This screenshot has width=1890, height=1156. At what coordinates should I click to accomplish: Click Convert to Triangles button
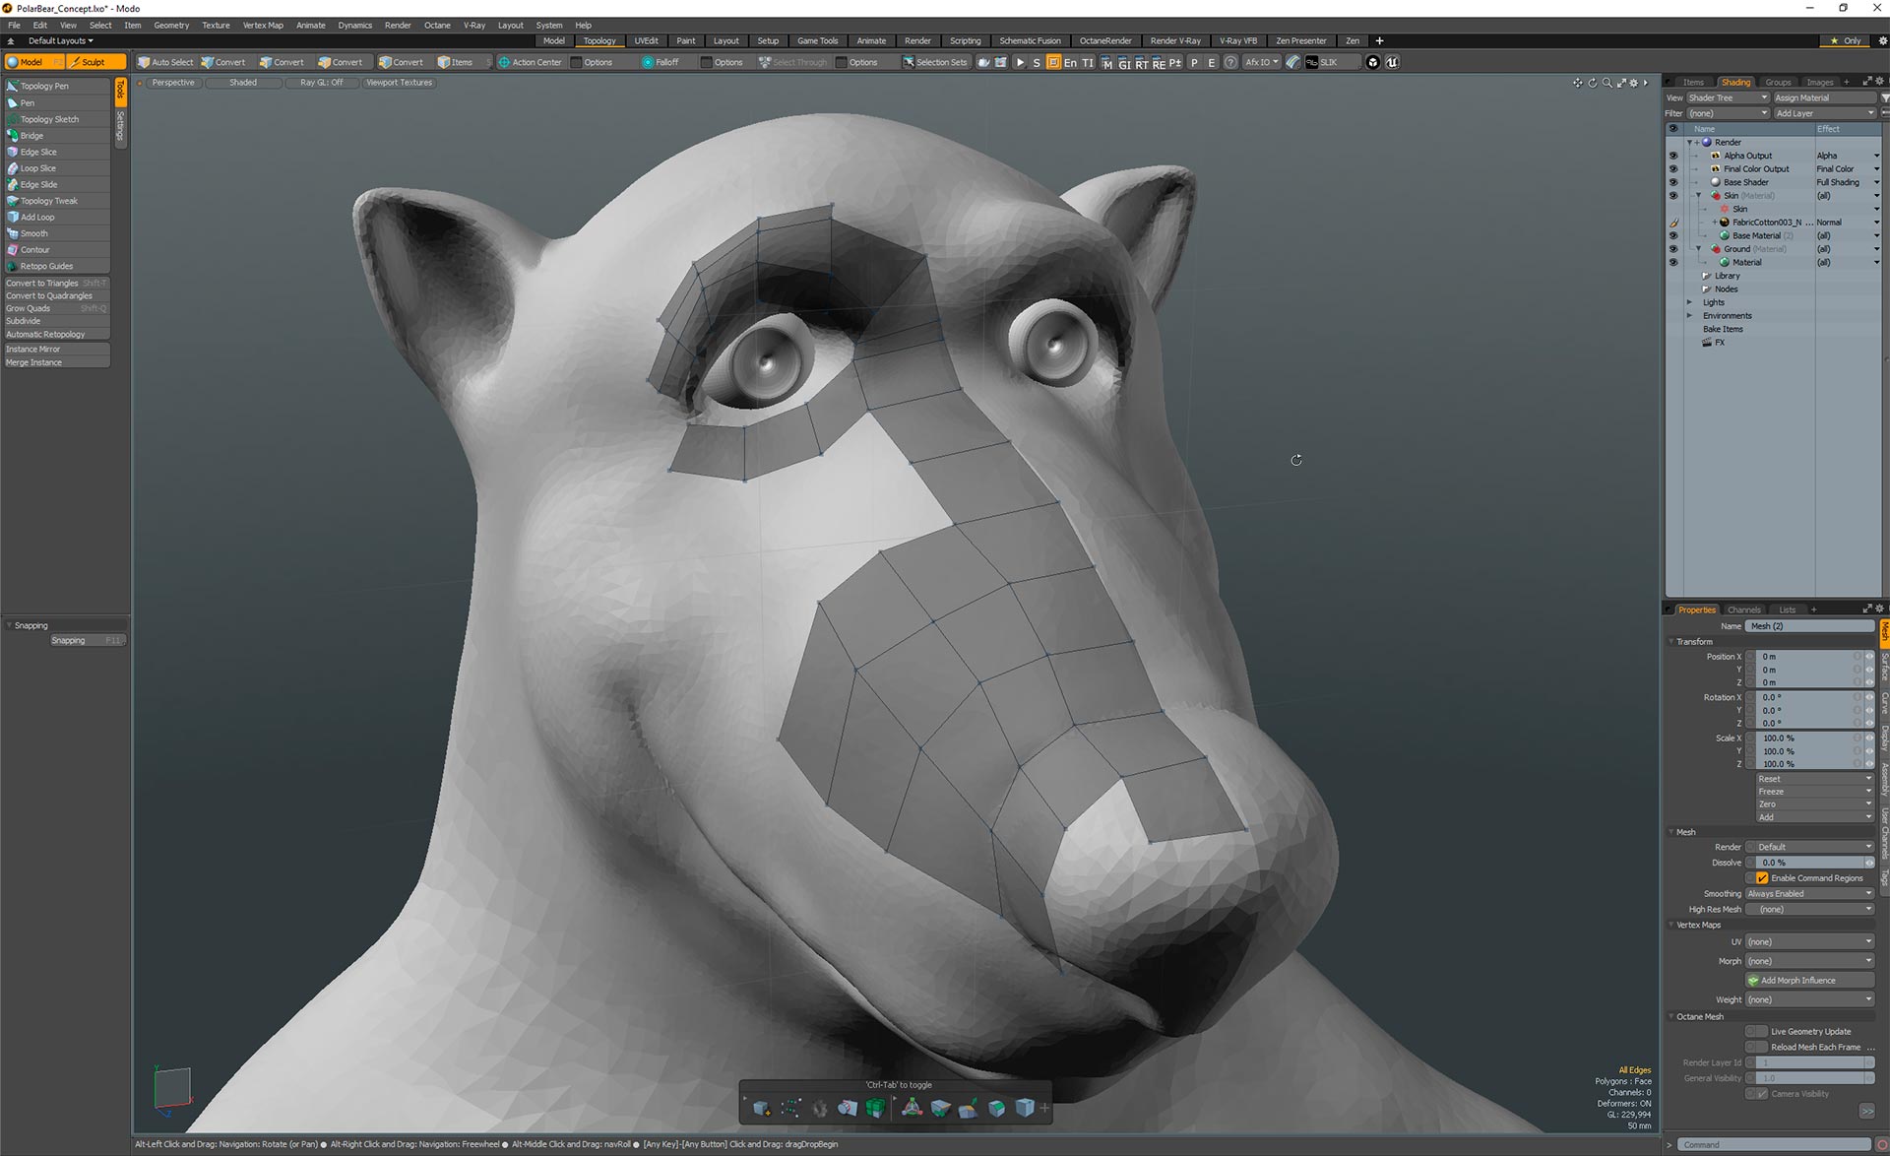42,283
